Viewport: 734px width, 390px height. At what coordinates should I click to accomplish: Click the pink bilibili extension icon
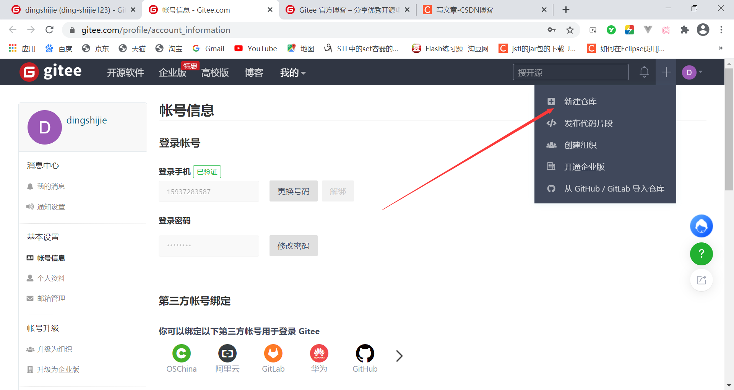[666, 30]
